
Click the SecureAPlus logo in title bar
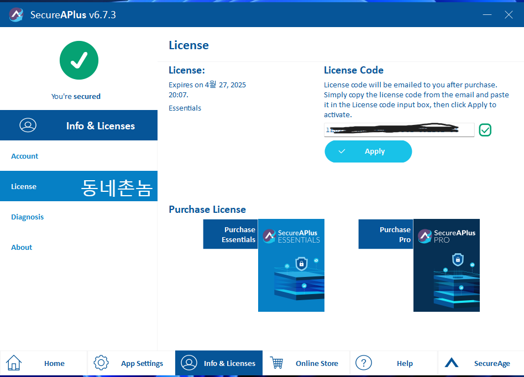coord(16,15)
